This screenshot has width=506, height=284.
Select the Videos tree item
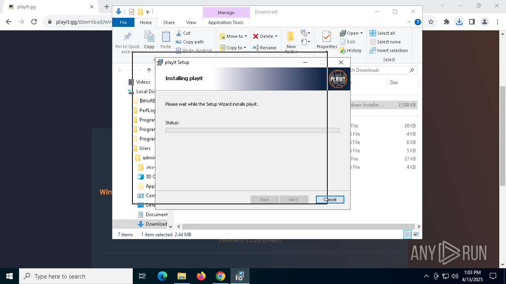139,82
